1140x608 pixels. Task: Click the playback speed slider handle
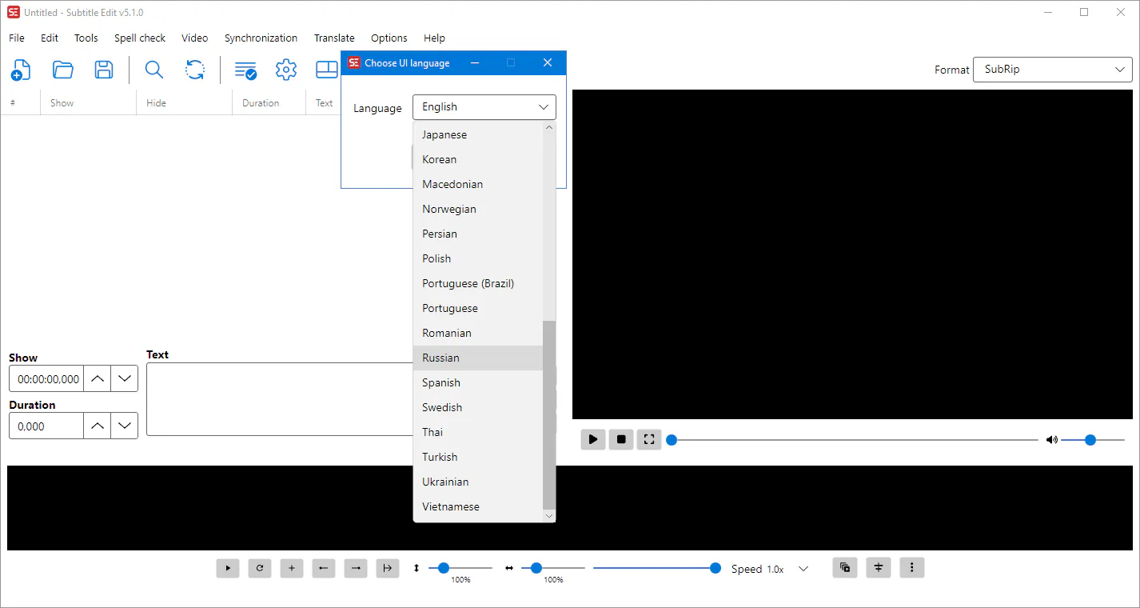(x=715, y=568)
